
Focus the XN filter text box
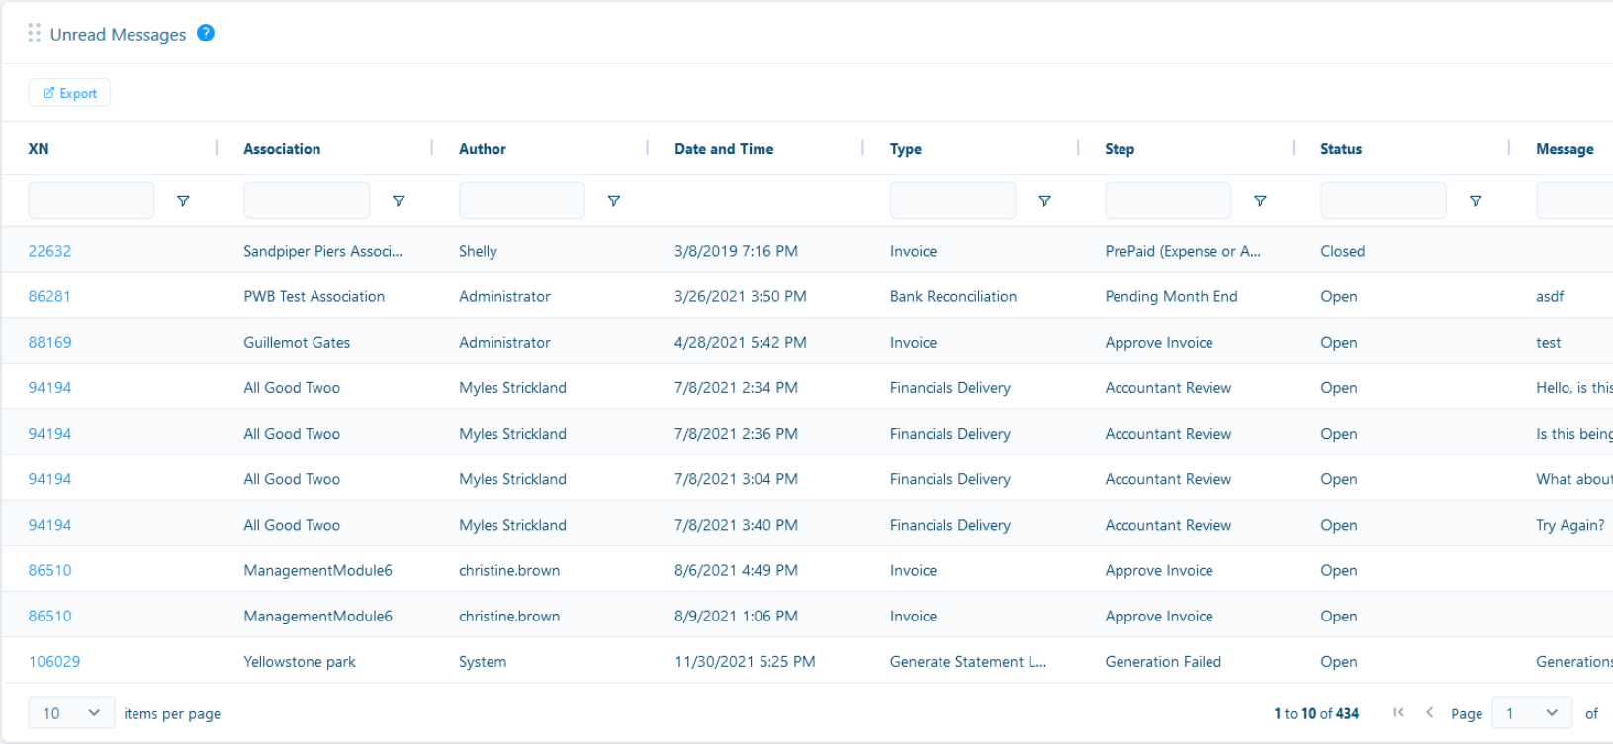click(x=91, y=201)
